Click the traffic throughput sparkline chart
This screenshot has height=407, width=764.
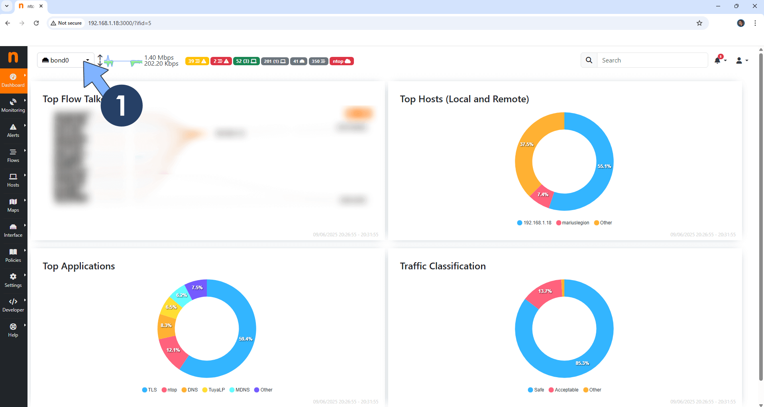pos(123,61)
